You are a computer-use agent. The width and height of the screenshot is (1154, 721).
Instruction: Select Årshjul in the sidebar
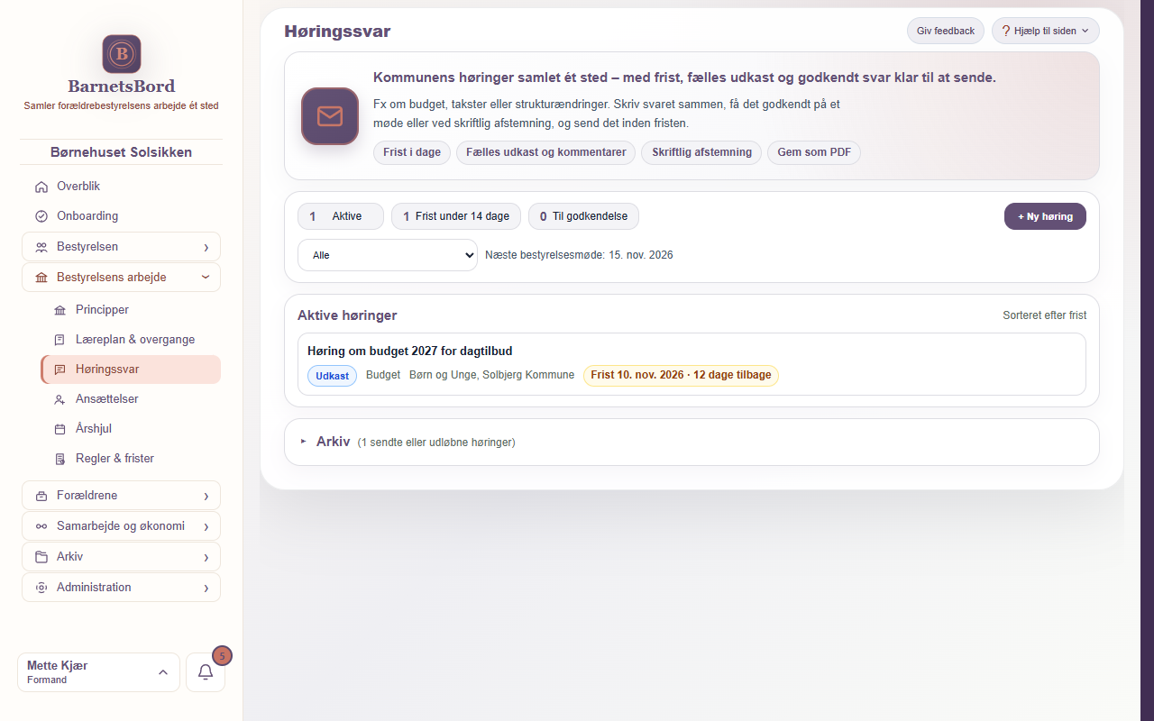pyautogui.click(x=131, y=429)
